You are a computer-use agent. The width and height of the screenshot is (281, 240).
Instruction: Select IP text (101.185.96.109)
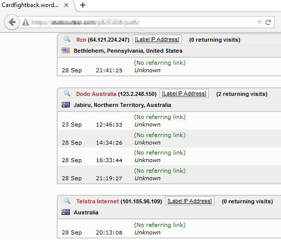[x=141, y=201]
